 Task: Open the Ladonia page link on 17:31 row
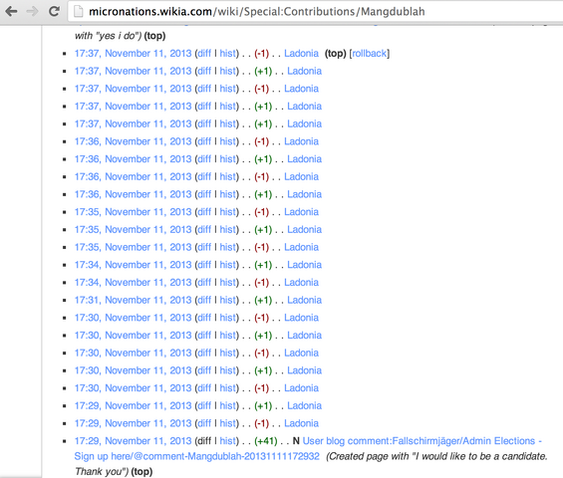pos(304,300)
